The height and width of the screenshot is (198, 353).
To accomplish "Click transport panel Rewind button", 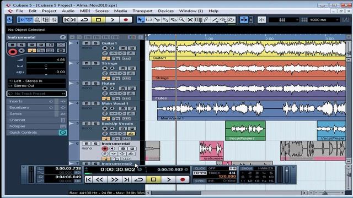I will click(99, 180).
